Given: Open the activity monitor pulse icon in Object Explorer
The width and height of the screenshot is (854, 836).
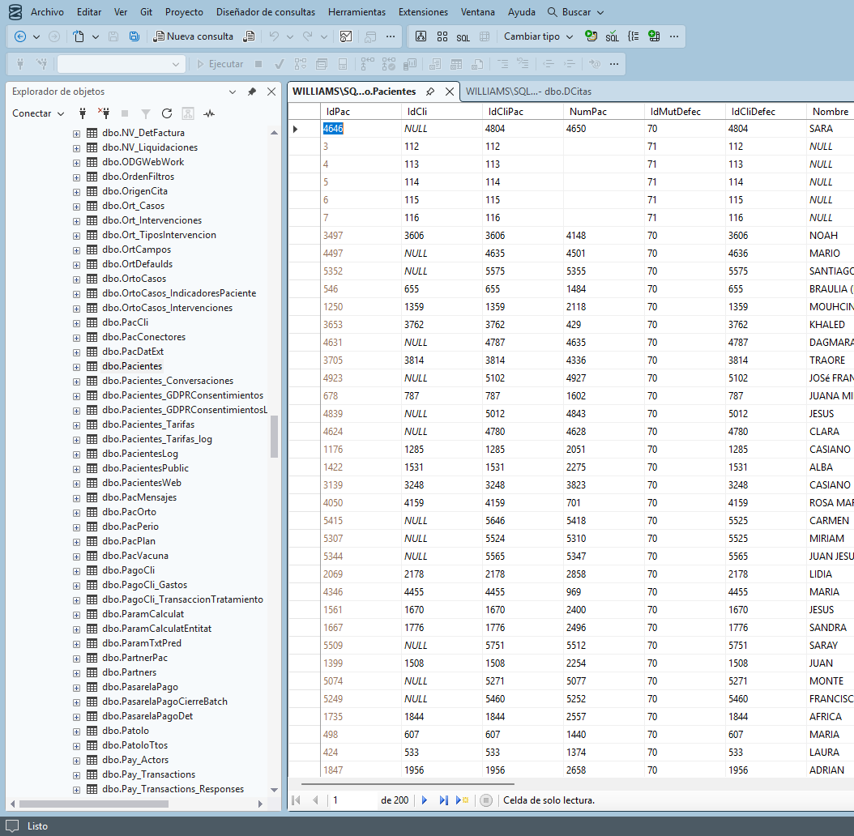Looking at the screenshot, I should (209, 113).
